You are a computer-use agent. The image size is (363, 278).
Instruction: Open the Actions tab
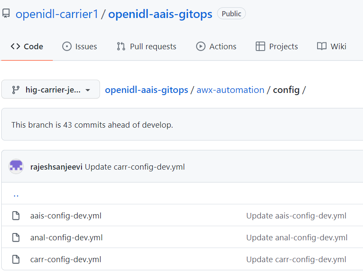click(216, 46)
